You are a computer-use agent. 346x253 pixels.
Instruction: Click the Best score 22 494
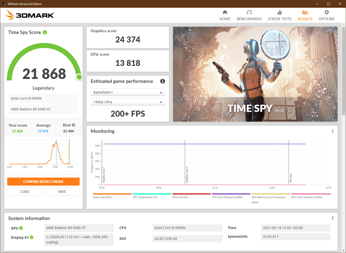68,131
